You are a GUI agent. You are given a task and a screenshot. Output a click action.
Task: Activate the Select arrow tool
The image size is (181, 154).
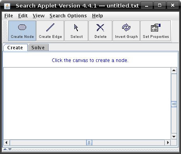76,31
